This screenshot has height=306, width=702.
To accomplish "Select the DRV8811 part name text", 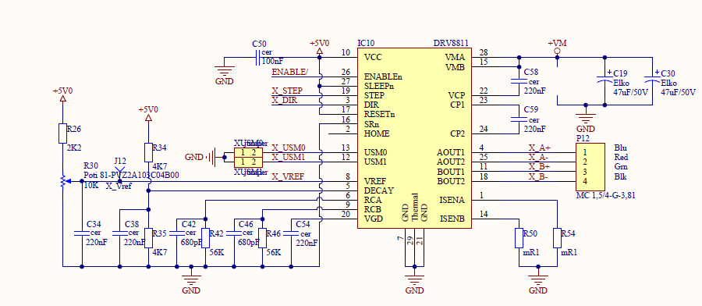I will tap(451, 44).
